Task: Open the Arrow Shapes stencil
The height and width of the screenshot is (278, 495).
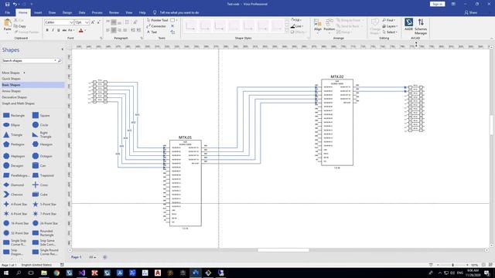Action: coord(12,91)
